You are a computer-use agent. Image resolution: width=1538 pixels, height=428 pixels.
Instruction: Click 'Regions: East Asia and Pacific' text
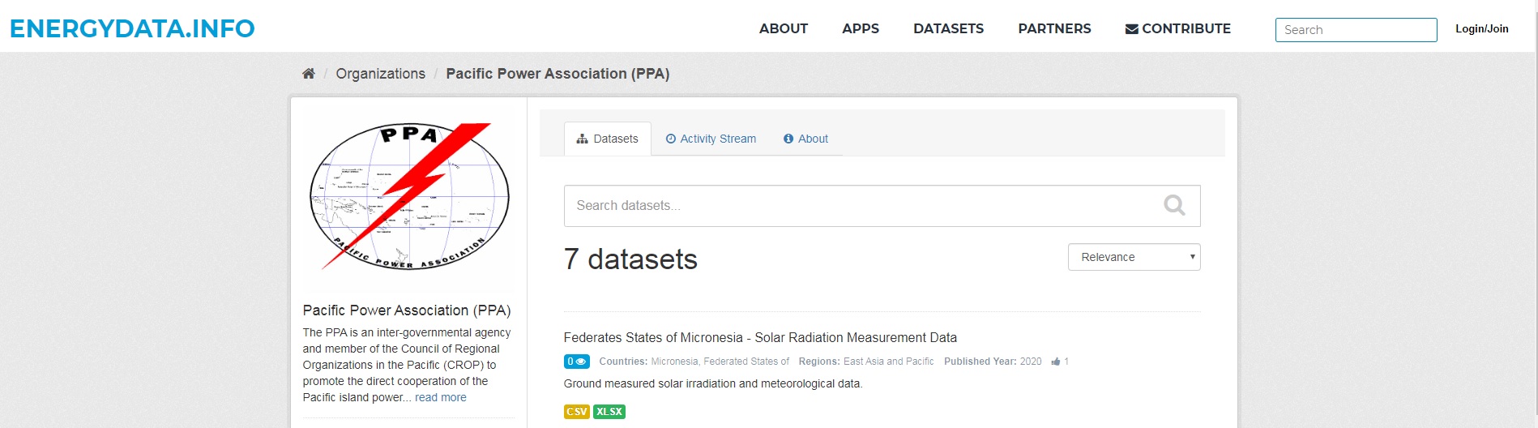click(866, 362)
